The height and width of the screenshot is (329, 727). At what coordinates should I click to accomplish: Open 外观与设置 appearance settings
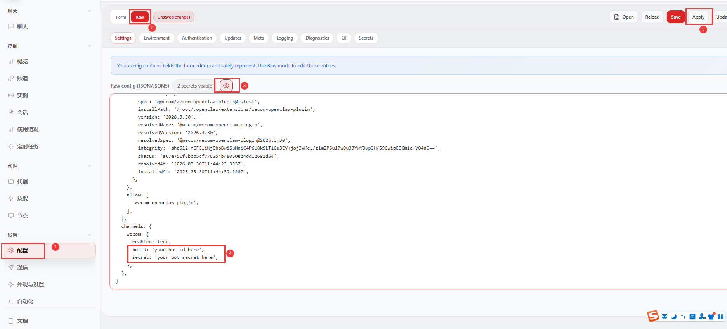tap(30, 284)
